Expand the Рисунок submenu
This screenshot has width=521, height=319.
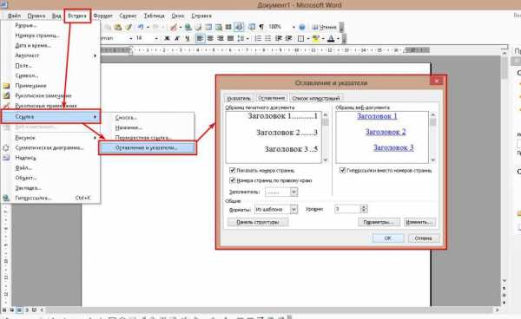(51, 137)
